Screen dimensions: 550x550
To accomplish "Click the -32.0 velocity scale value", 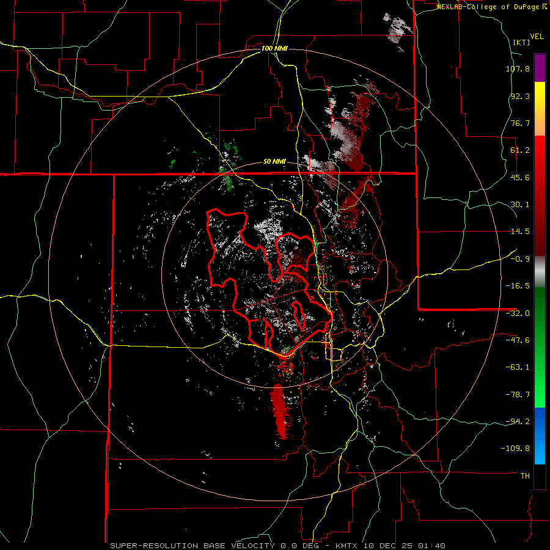I will (x=518, y=313).
